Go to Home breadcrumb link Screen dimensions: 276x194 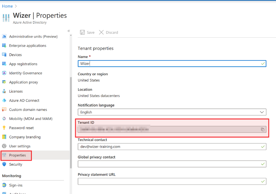click(7, 6)
